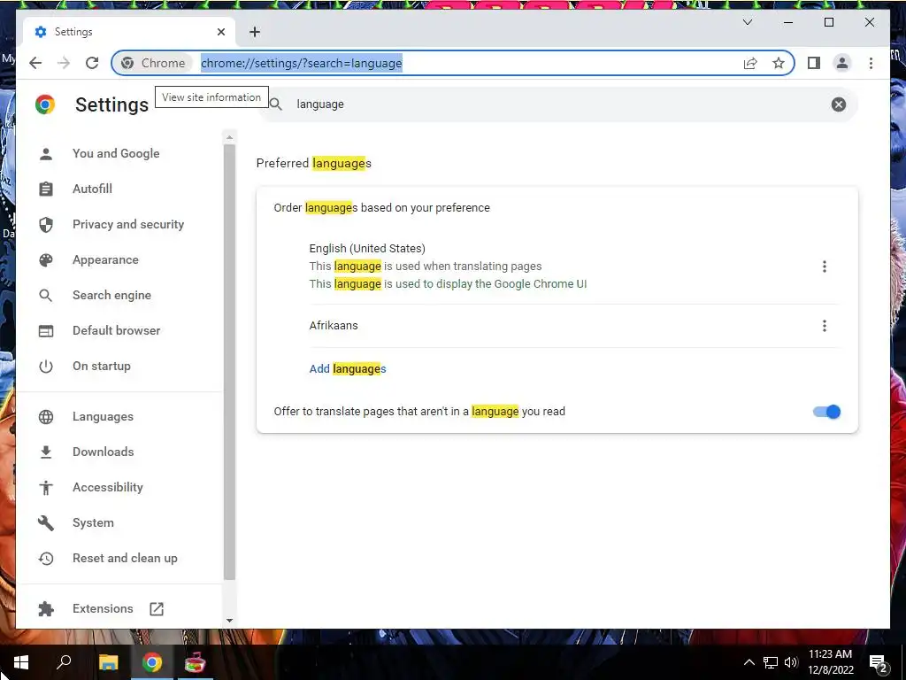This screenshot has height=680, width=906.
Task: Open more actions for Afrikaans
Action: (825, 326)
